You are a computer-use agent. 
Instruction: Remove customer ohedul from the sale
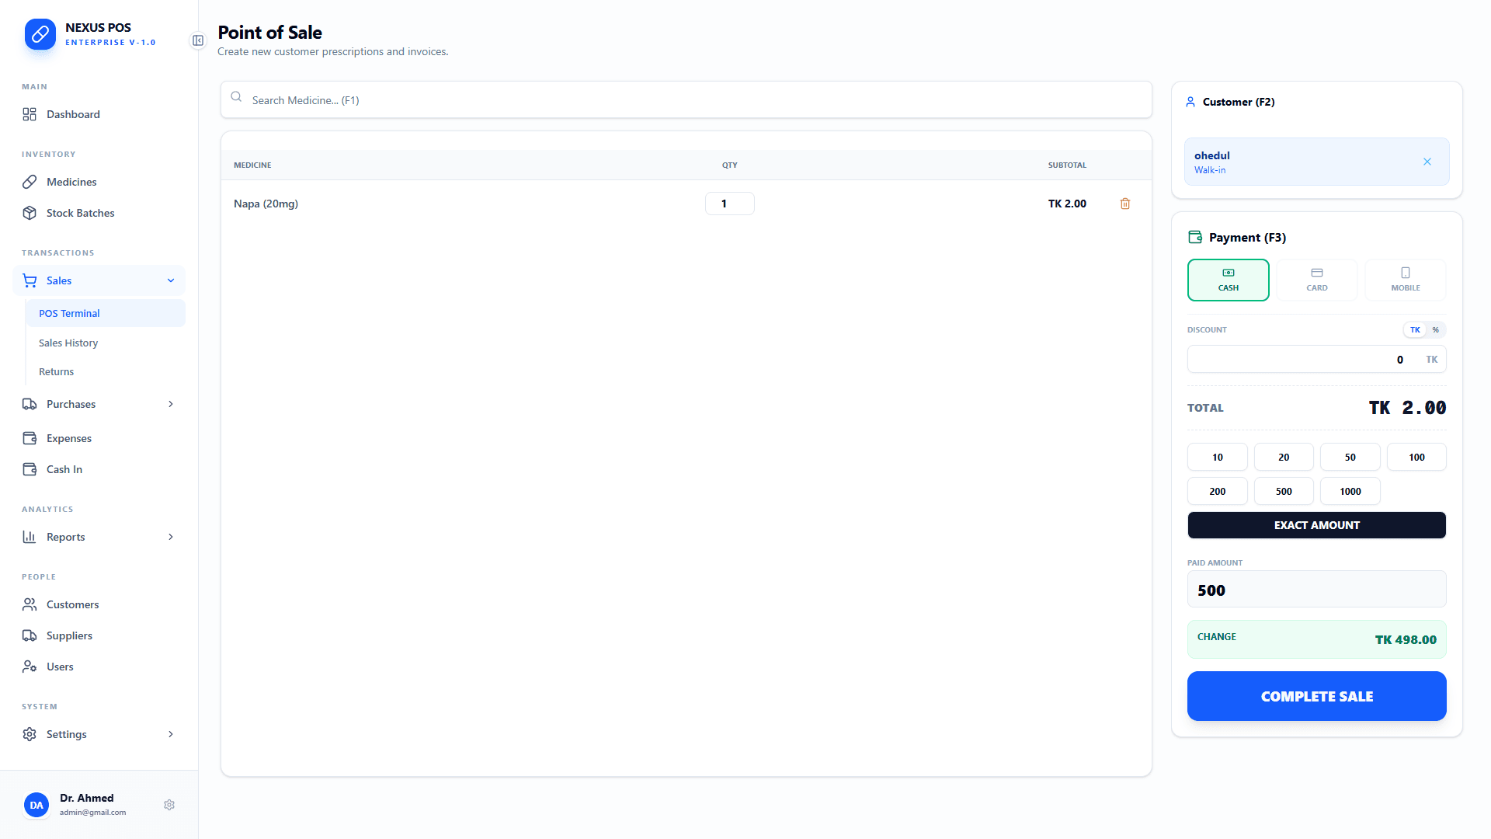pos(1427,161)
